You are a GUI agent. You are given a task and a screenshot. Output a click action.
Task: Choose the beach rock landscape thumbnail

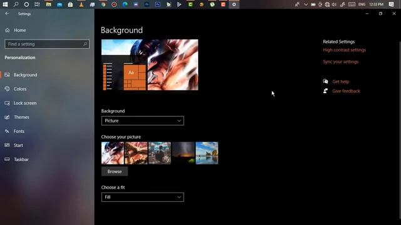pyautogui.click(x=207, y=153)
